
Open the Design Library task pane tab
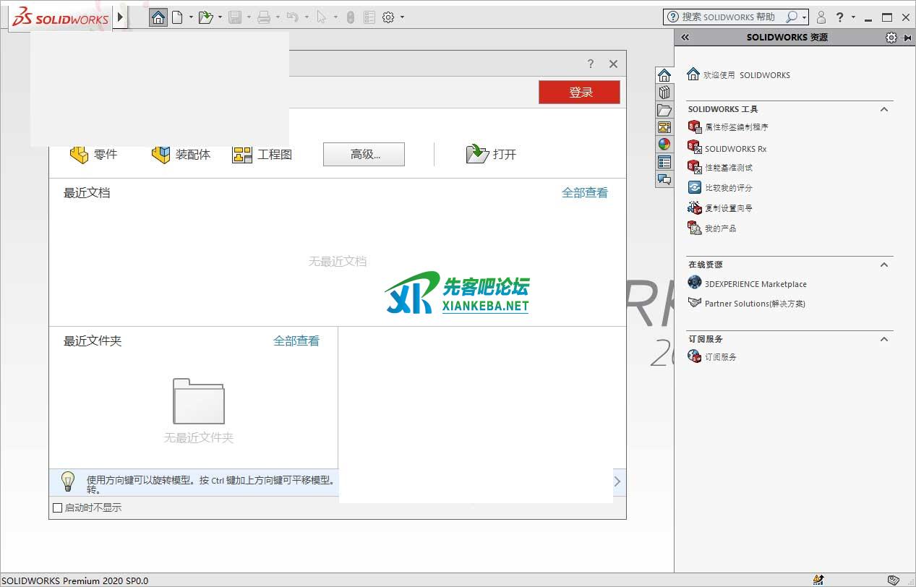click(x=664, y=92)
